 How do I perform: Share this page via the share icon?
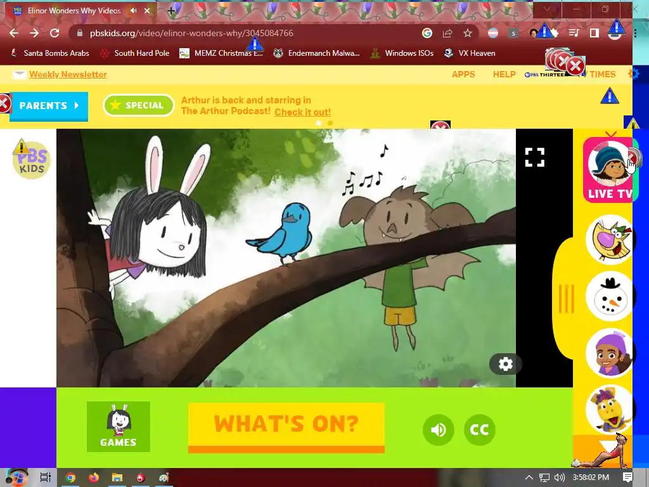[447, 33]
